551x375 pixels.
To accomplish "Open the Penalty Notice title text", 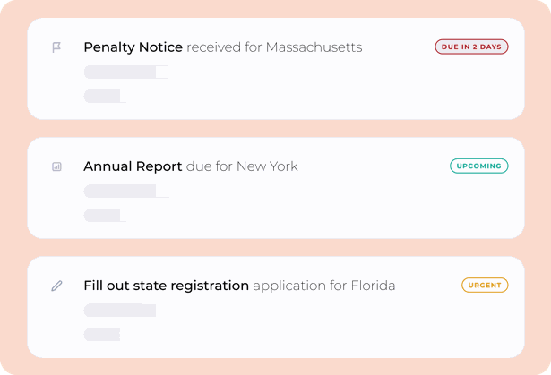I will (133, 47).
